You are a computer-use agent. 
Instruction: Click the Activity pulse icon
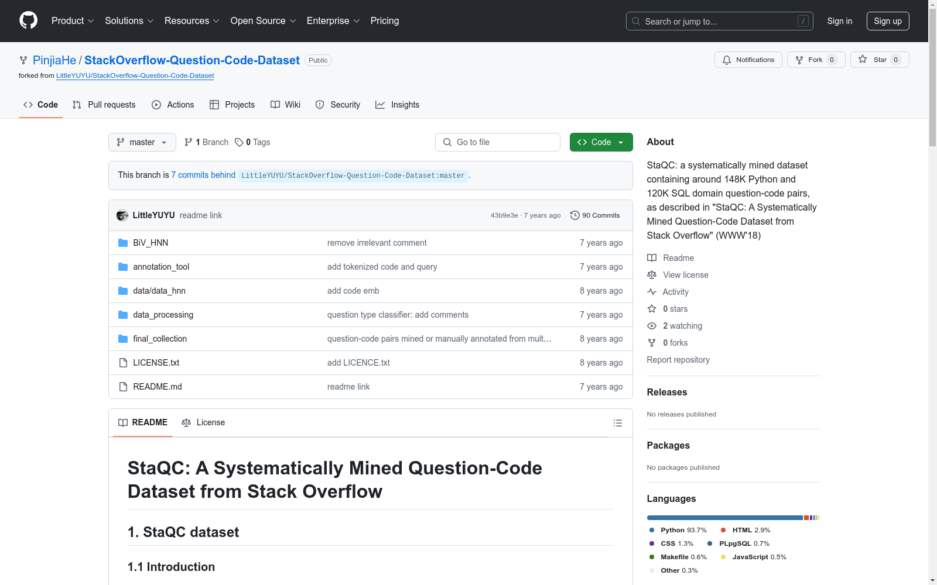(652, 292)
